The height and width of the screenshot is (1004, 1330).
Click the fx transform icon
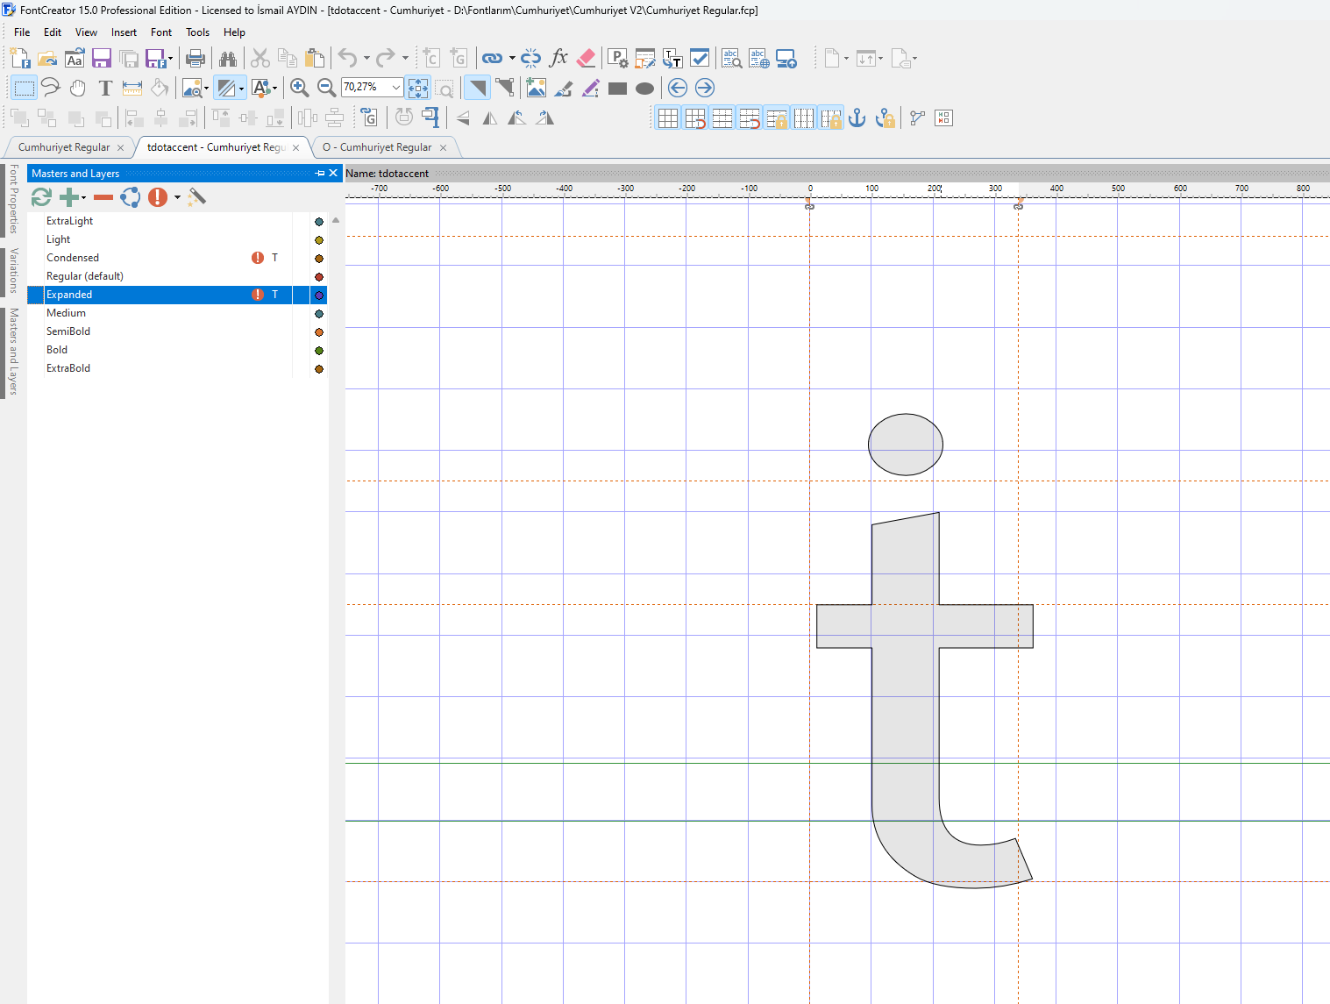[558, 59]
